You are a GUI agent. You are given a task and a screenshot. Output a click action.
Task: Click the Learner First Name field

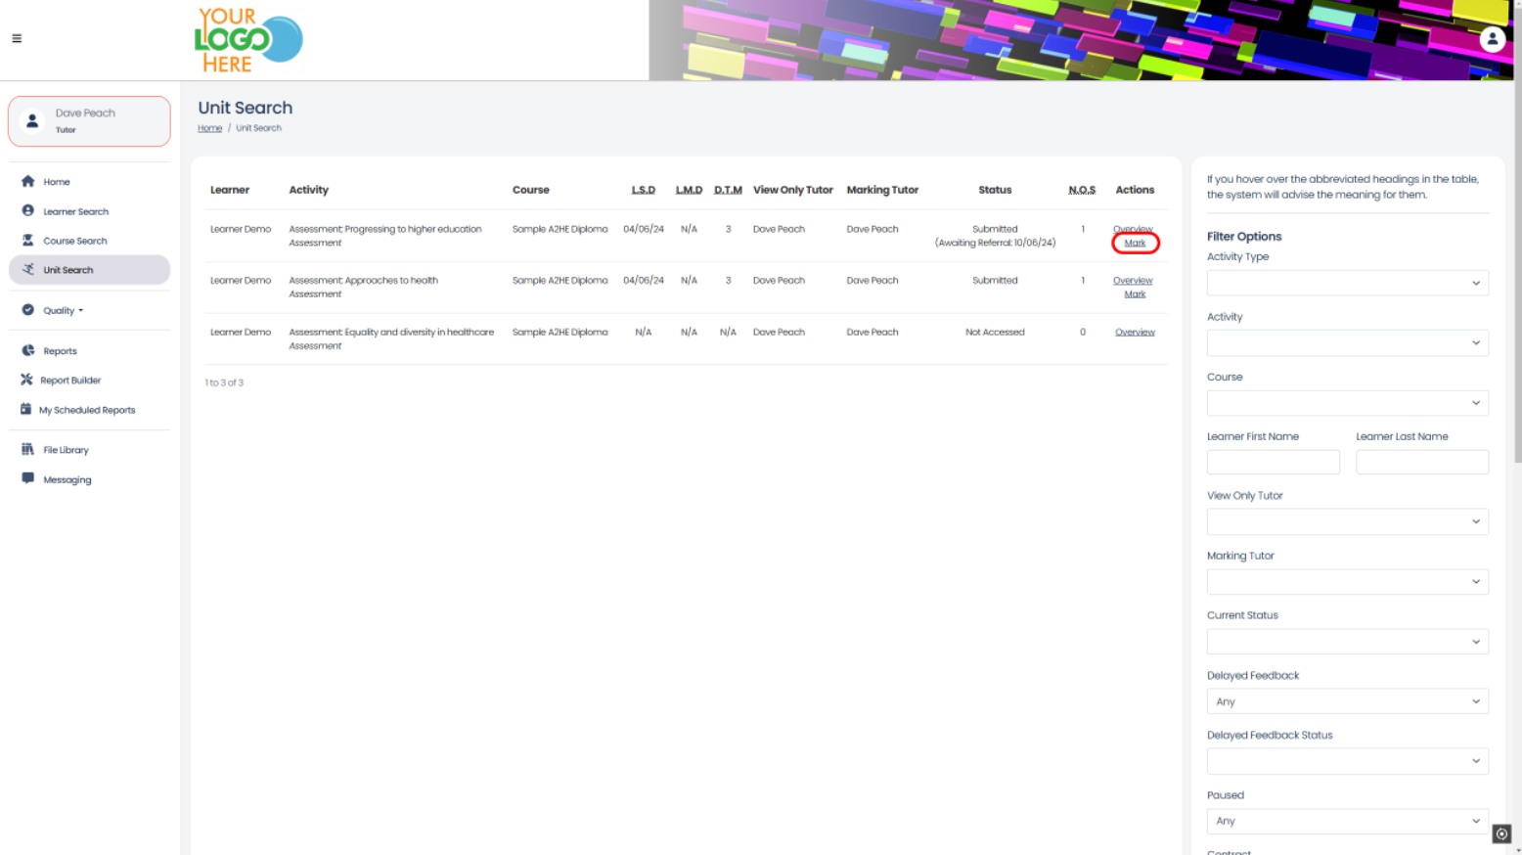click(x=1273, y=462)
